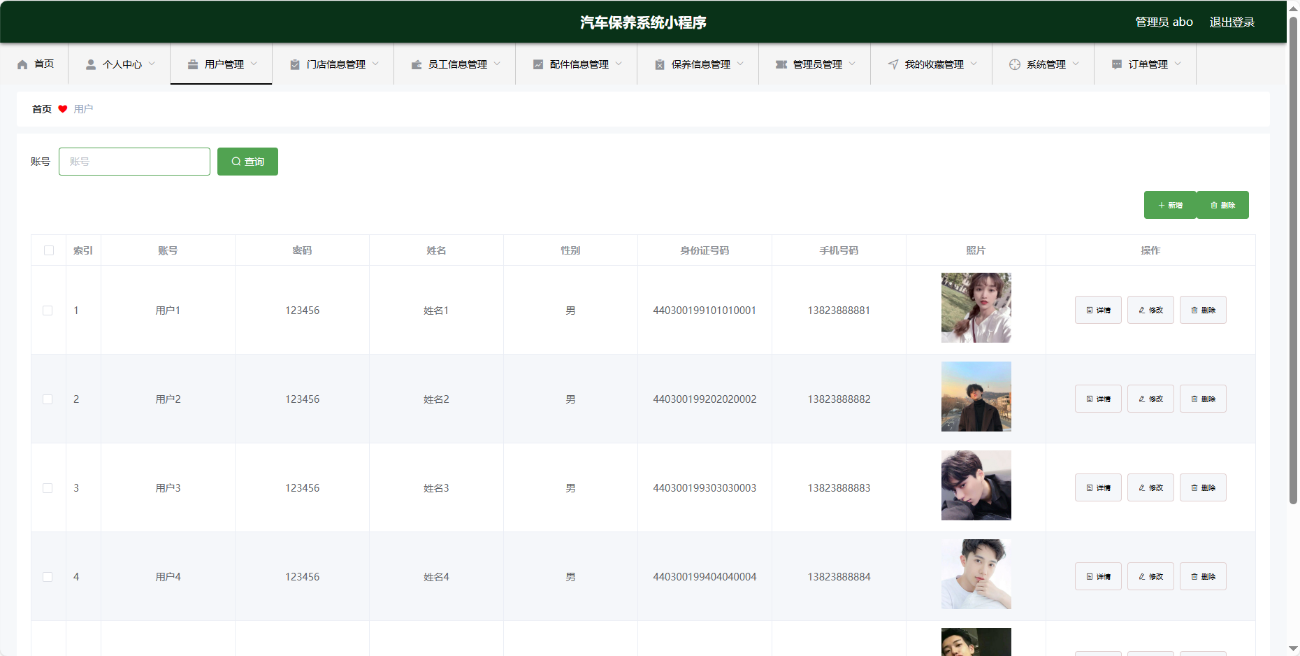This screenshot has width=1300, height=656.
Task: Click the clipboard icon beside 保养信息管理
Action: (660, 64)
